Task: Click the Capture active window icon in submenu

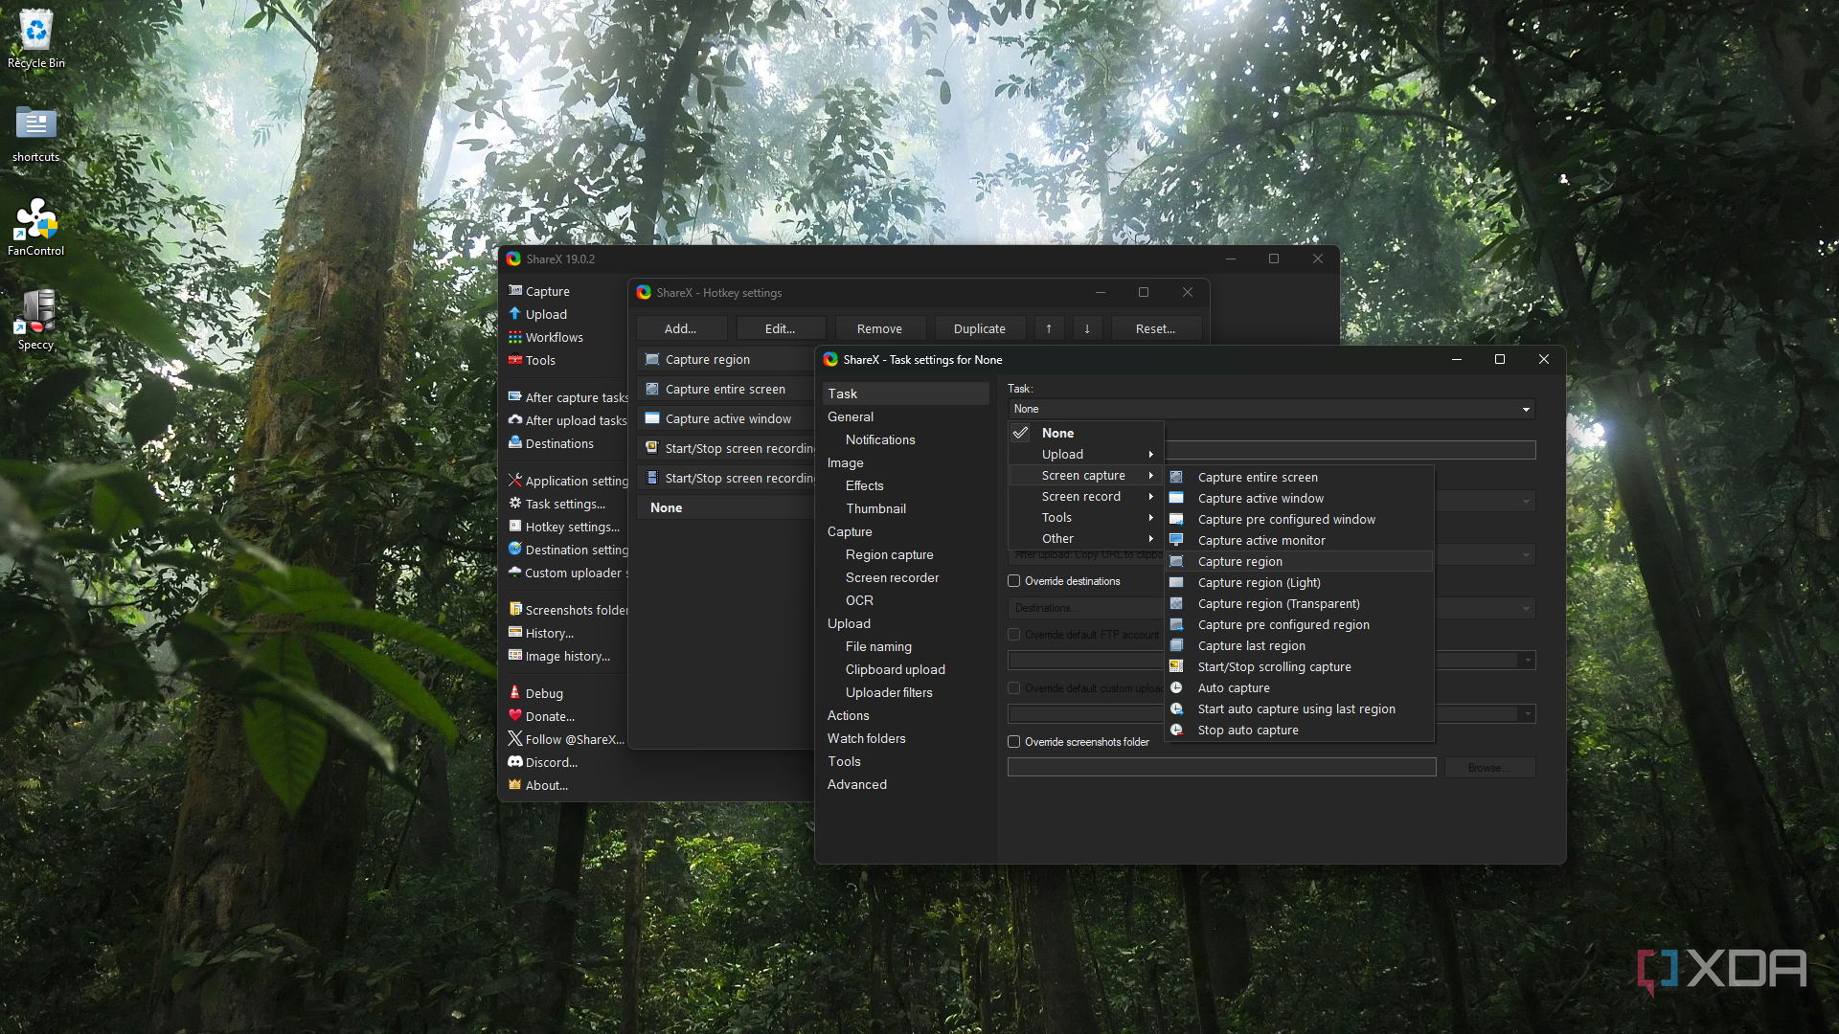Action: point(1176,498)
